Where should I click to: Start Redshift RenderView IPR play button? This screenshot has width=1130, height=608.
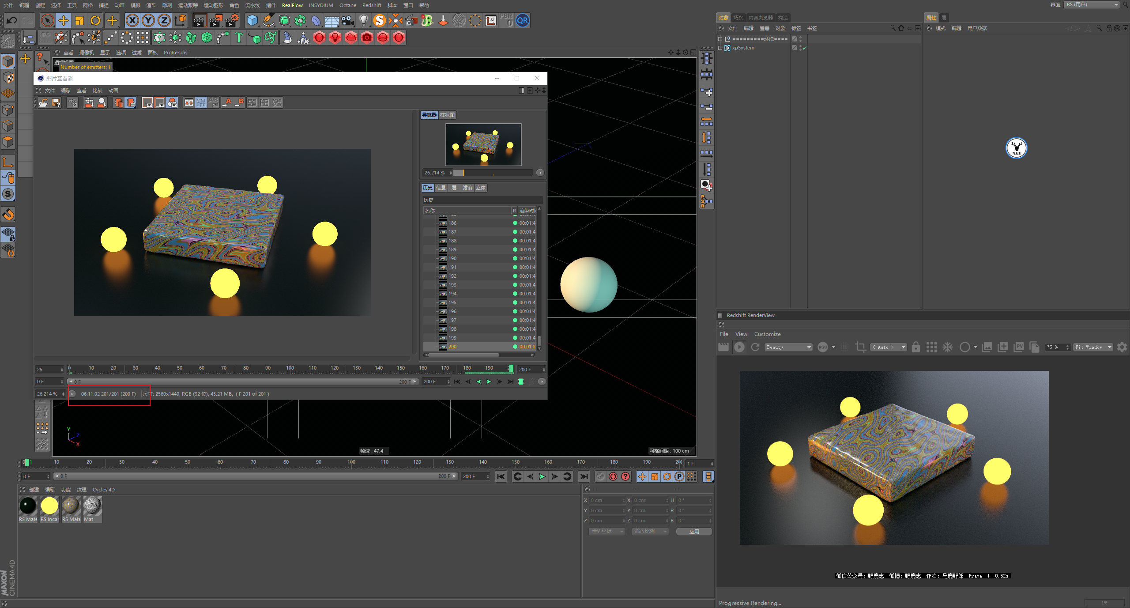739,347
